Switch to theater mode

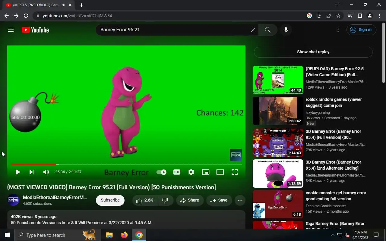[x=220, y=172]
